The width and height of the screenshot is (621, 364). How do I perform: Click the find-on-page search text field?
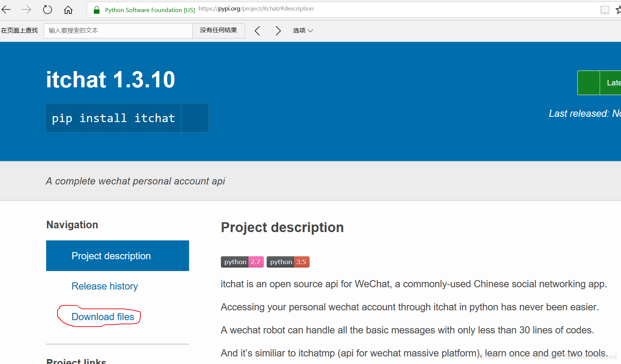118,31
